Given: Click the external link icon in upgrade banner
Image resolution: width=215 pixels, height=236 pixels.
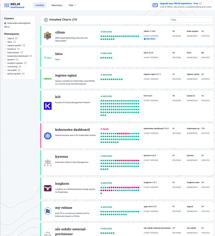Looking at the screenshot, I should click(200, 3).
